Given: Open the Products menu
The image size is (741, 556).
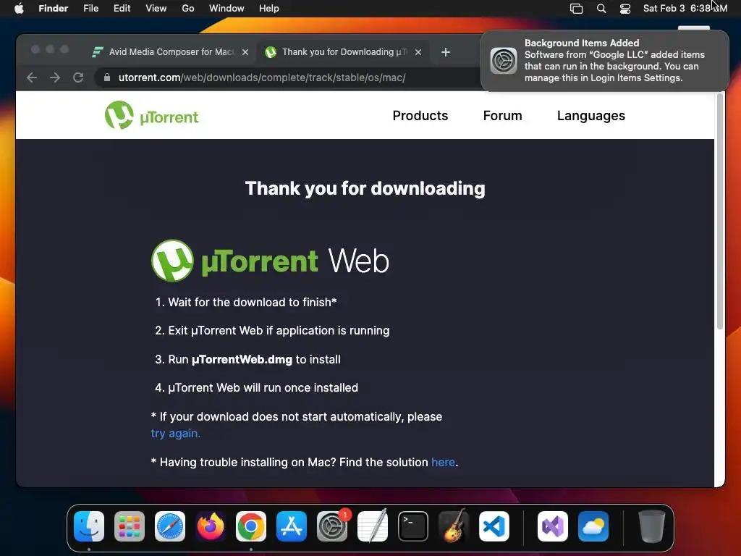Looking at the screenshot, I should [x=420, y=116].
